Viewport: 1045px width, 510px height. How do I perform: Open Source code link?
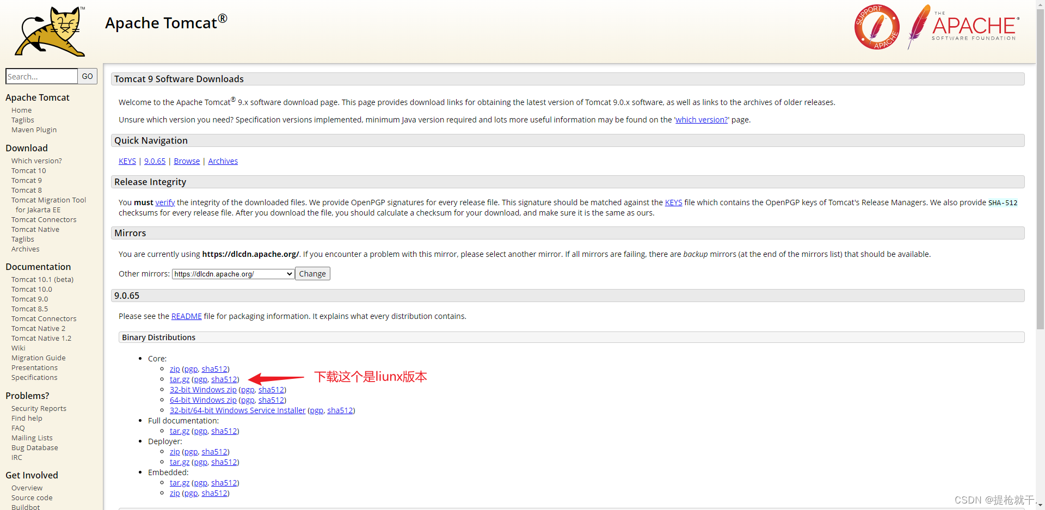coord(32,498)
